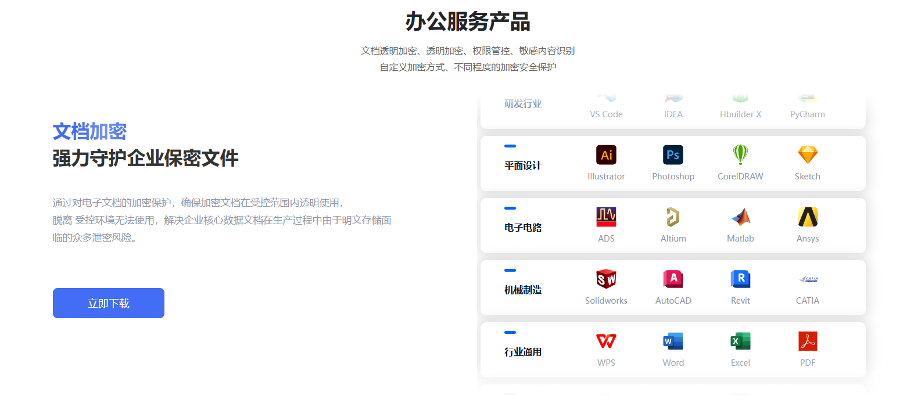The height and width of the screenshot is (414, 907).
Task: Click the AutoCAD text label
Action: pyautogui.click(x=673, y=301)
